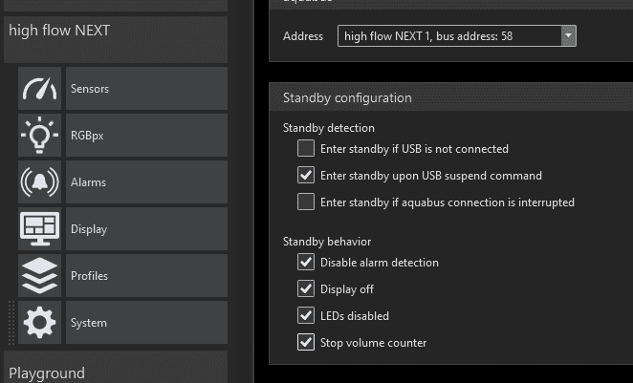
Task: Click the System gear icon
Action: [39, 322]
